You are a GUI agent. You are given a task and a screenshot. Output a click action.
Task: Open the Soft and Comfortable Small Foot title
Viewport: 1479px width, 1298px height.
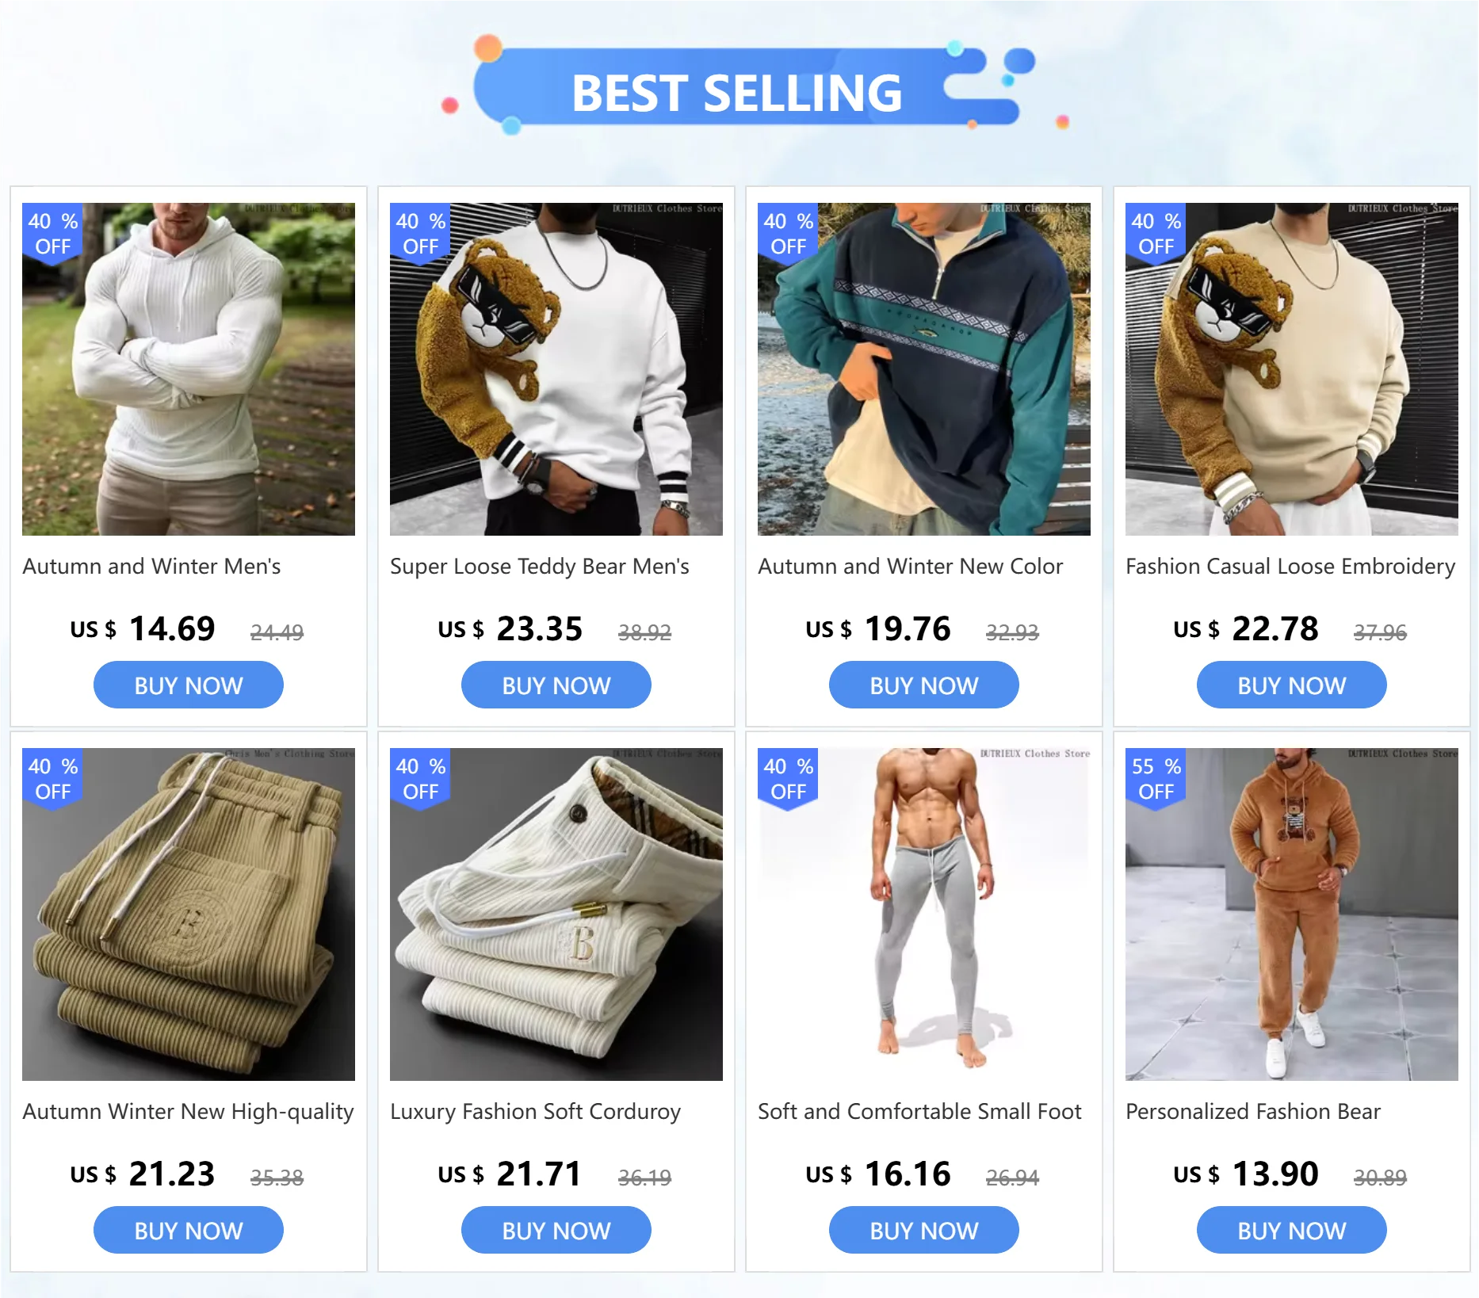pyautogui.click(x=919, y=1112)
